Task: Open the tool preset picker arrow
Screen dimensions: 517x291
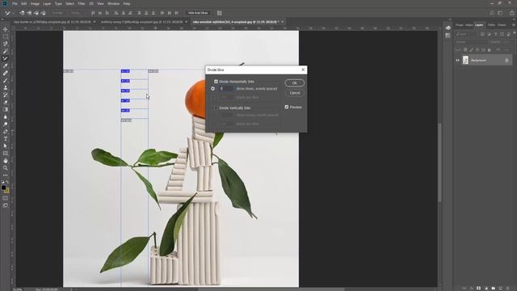Action: click(x=13, y=13)
